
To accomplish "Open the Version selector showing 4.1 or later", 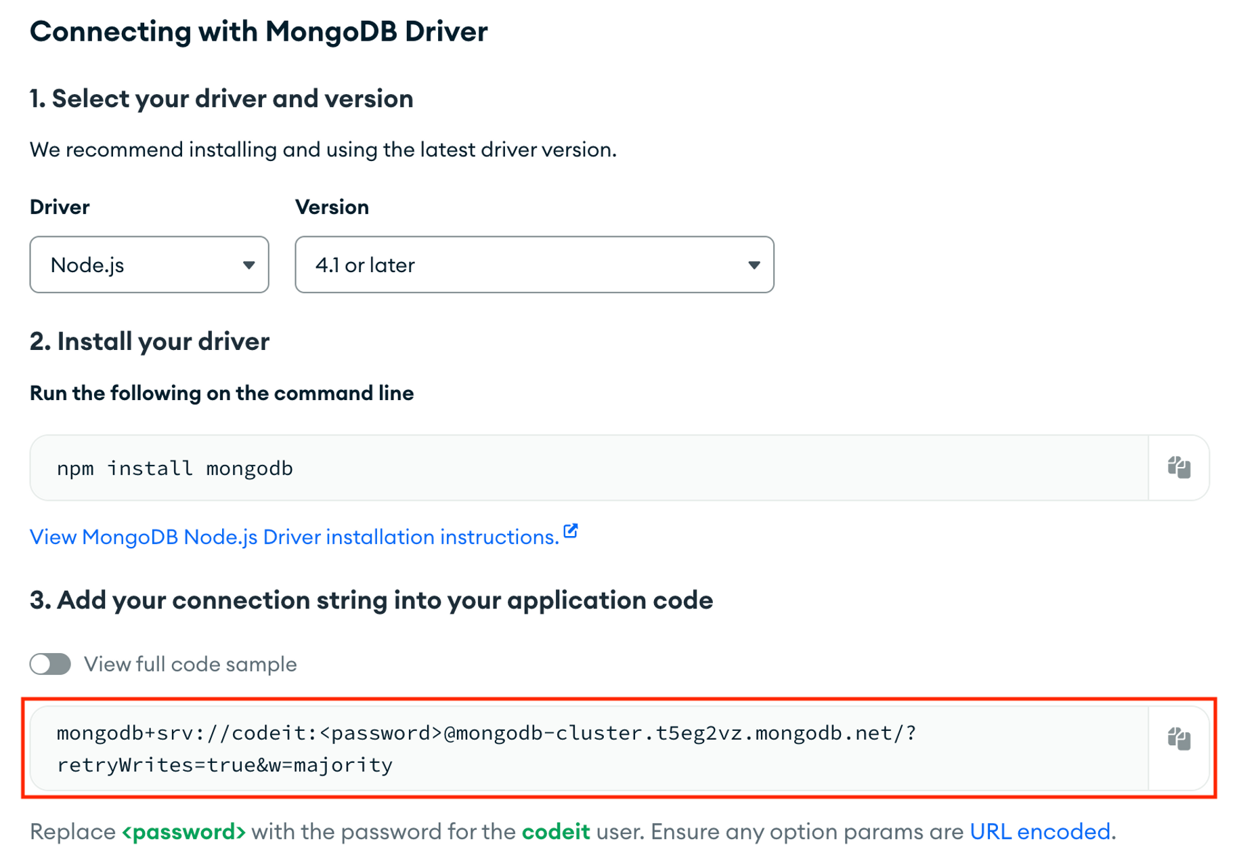I will [534, 265].
